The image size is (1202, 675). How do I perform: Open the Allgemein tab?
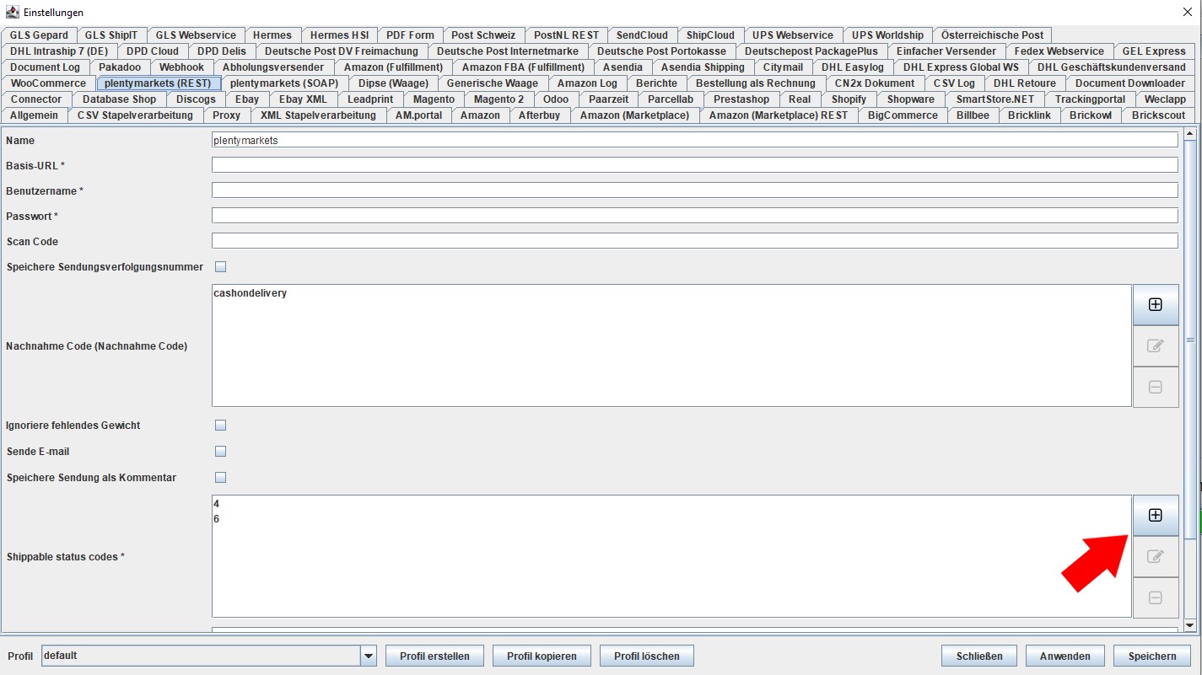[x=35, y=115]
